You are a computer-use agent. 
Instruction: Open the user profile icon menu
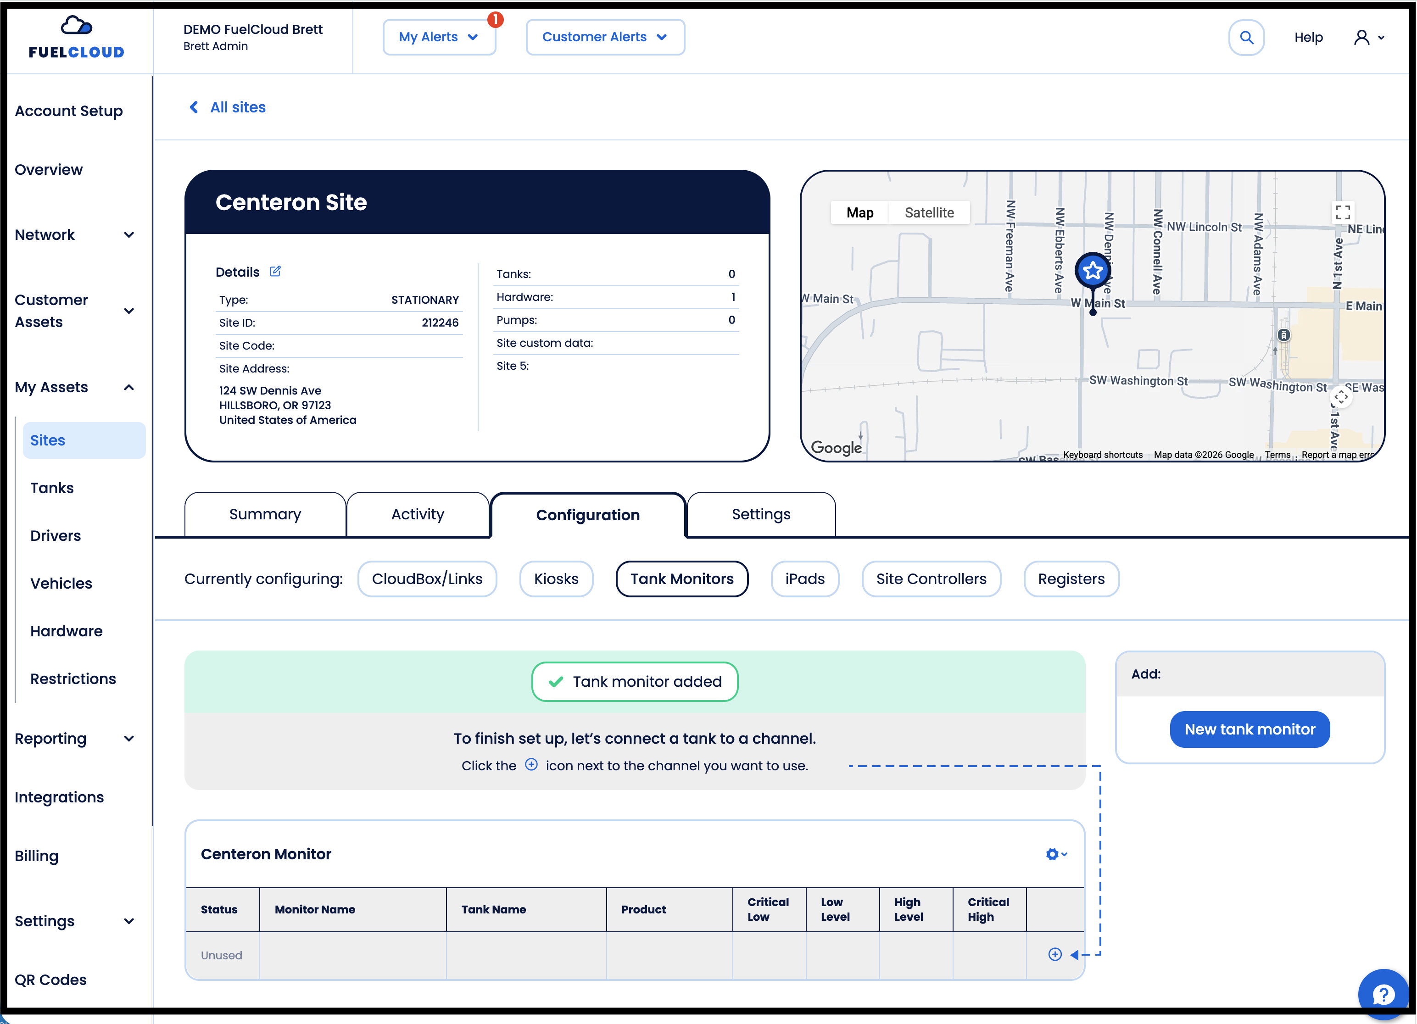[x=1368, y=38]
